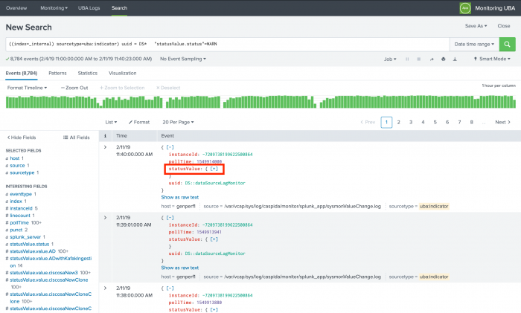This screenshot has width=521, height=313.
Task: Open punct field details
Action: [x=16, y=230]
